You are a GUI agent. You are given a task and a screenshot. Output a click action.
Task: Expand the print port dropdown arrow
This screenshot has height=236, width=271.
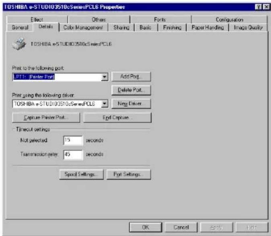105,77
